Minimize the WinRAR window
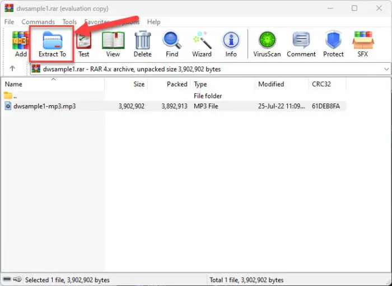The width and height of the screenshot is (392, 286). tap(330, 8)
